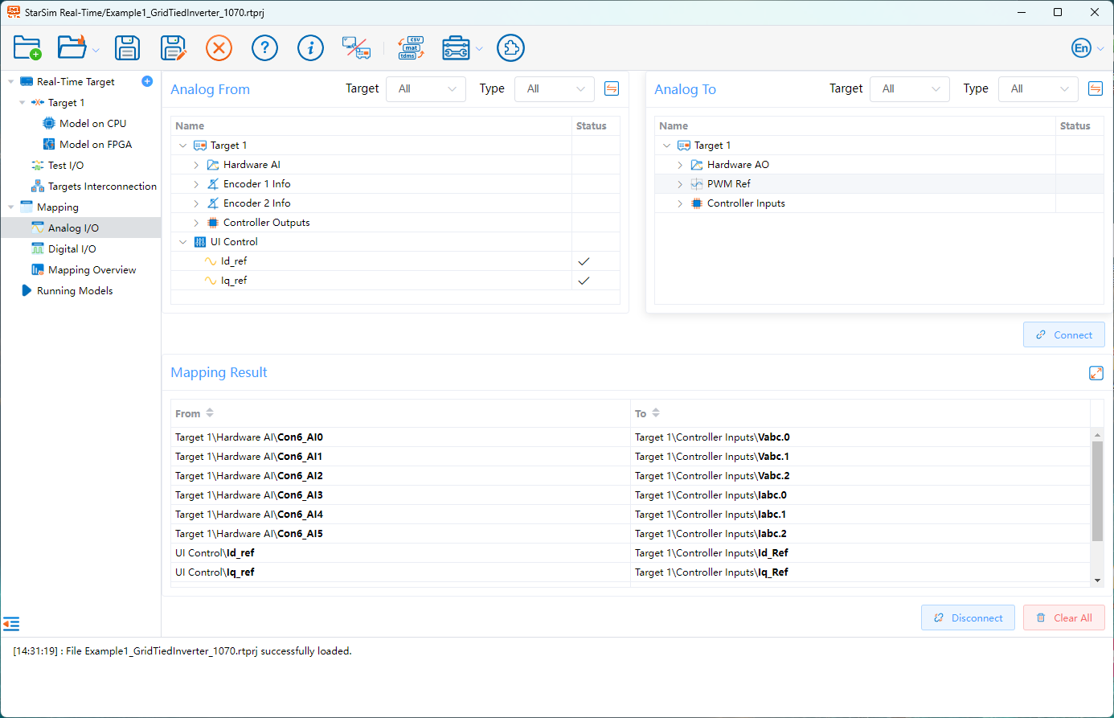Open Running Models
The height and width of the screenshot is (718, 1114).
[75, 291]
